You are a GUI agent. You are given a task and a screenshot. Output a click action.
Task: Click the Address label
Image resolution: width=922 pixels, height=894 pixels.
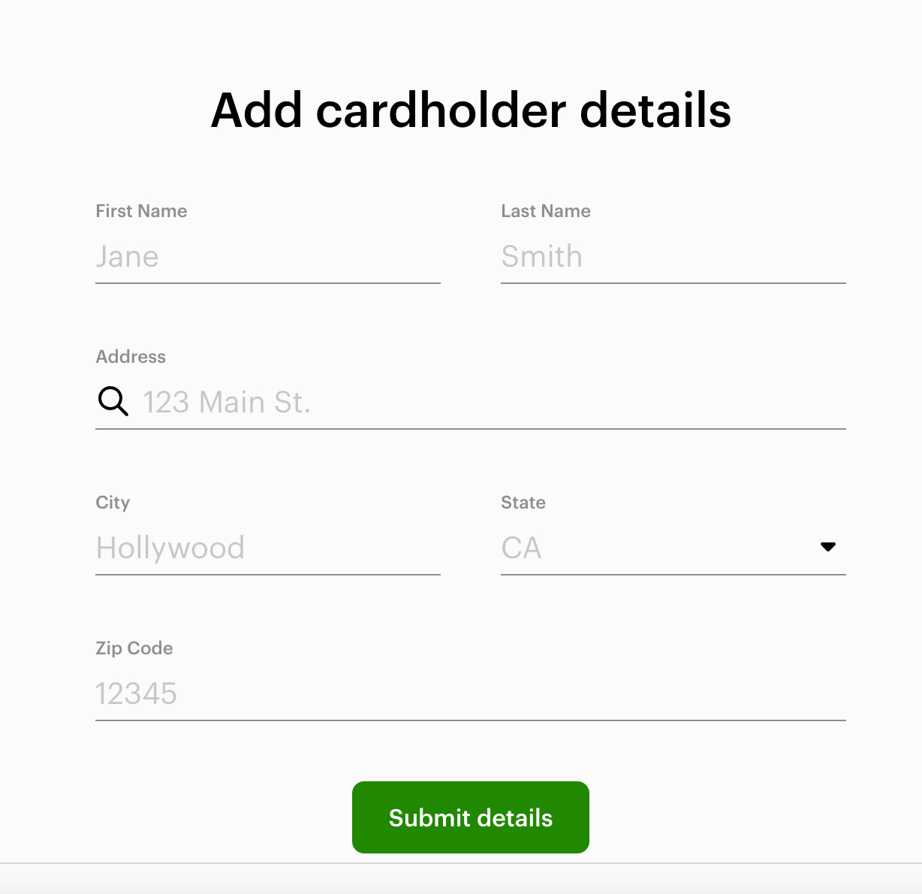click(x=131, y=357)
